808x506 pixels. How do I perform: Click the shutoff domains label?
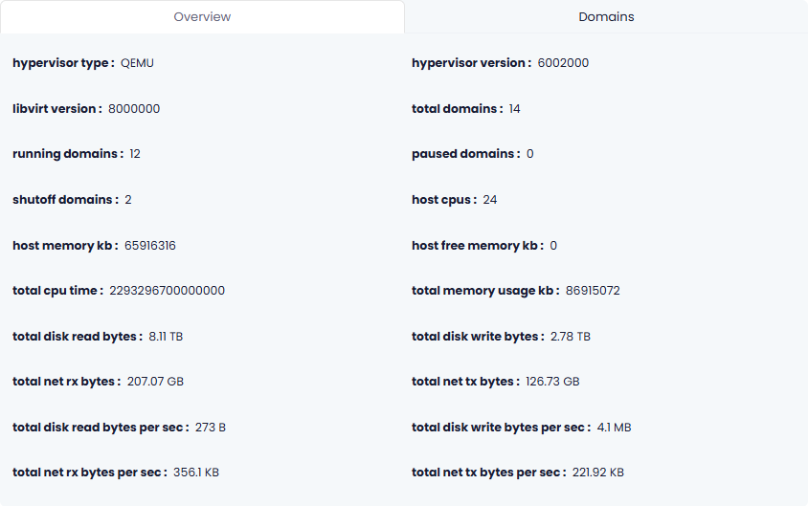[x=65, y=200]
